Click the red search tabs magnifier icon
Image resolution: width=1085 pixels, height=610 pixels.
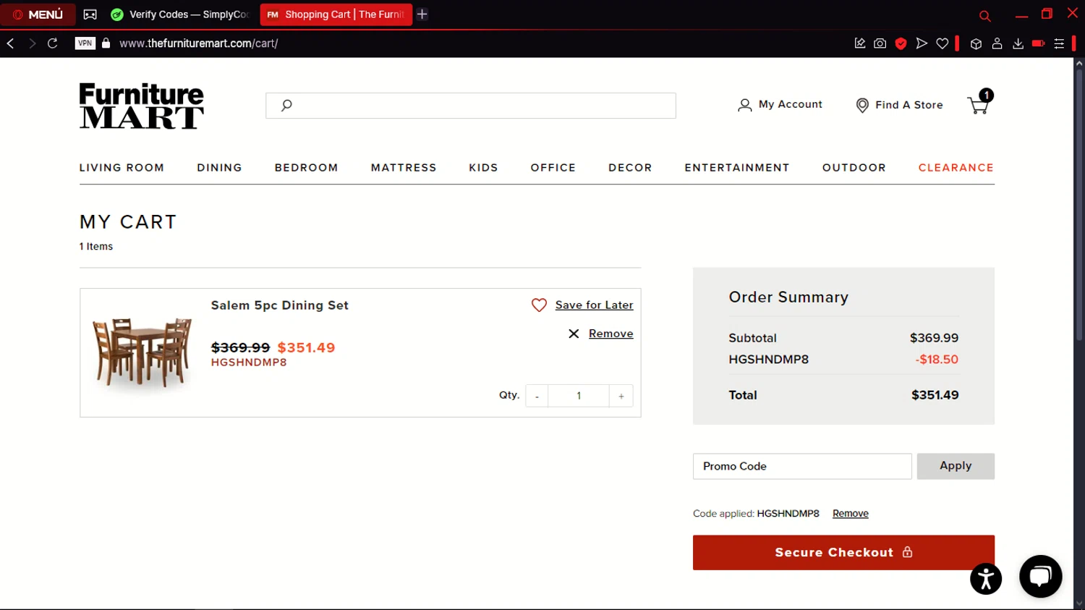coord(984,15)
